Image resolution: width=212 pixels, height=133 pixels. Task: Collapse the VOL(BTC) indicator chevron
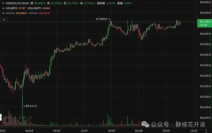coord(4,8)
